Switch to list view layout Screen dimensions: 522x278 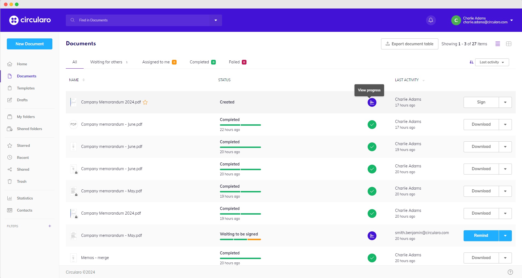[498, 44]
